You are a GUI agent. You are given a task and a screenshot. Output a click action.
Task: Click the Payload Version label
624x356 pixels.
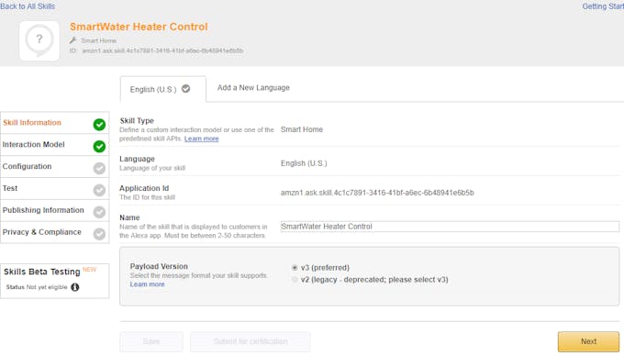159,266
